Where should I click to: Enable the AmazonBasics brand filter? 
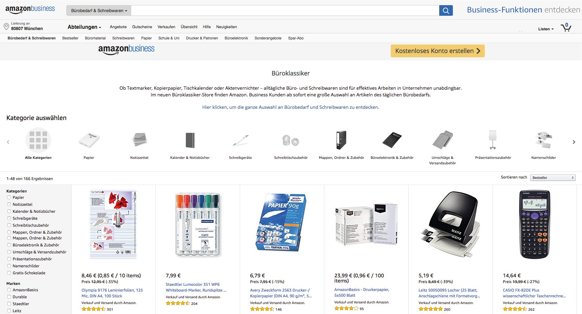click(9, 290)
